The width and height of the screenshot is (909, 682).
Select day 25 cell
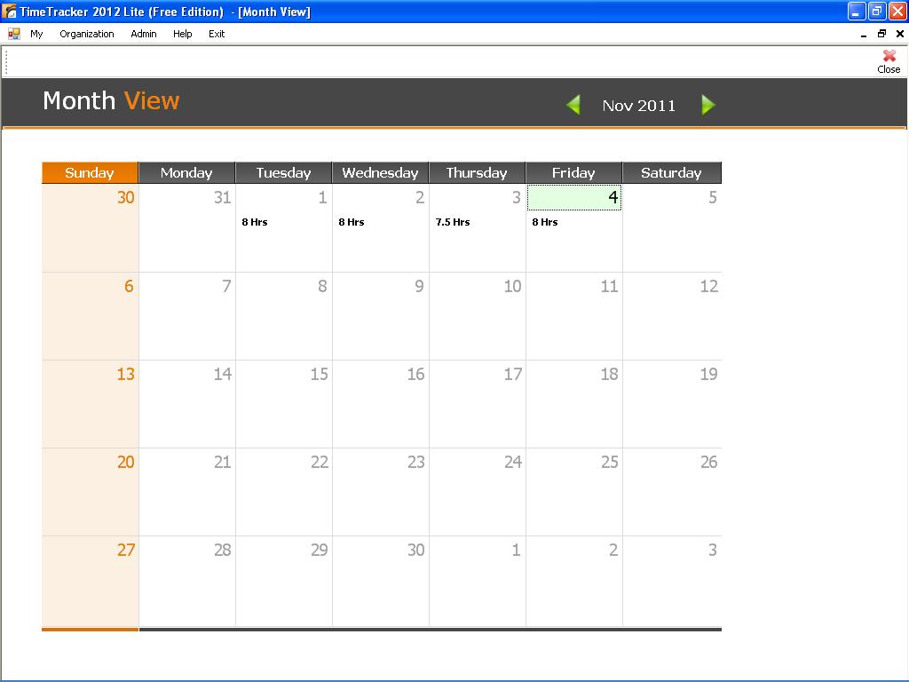pos(574,492)
